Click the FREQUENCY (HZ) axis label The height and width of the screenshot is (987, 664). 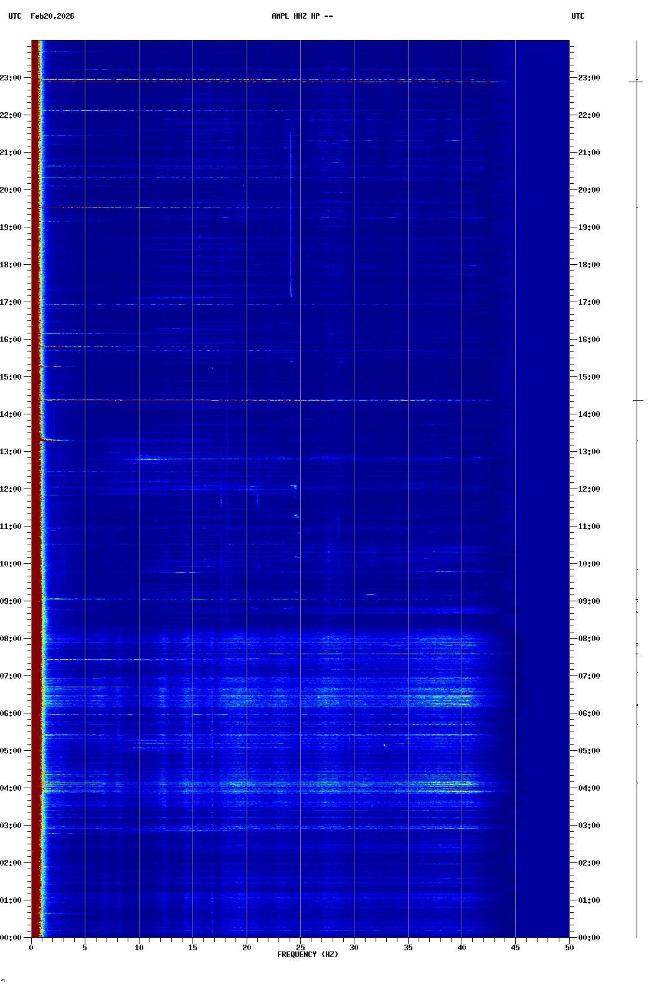point(307,955)
